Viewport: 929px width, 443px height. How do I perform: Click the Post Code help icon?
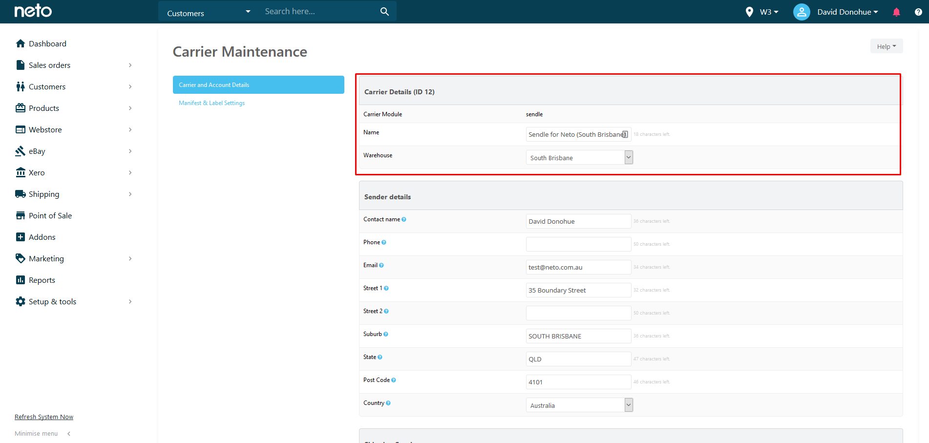click(394, 380)
